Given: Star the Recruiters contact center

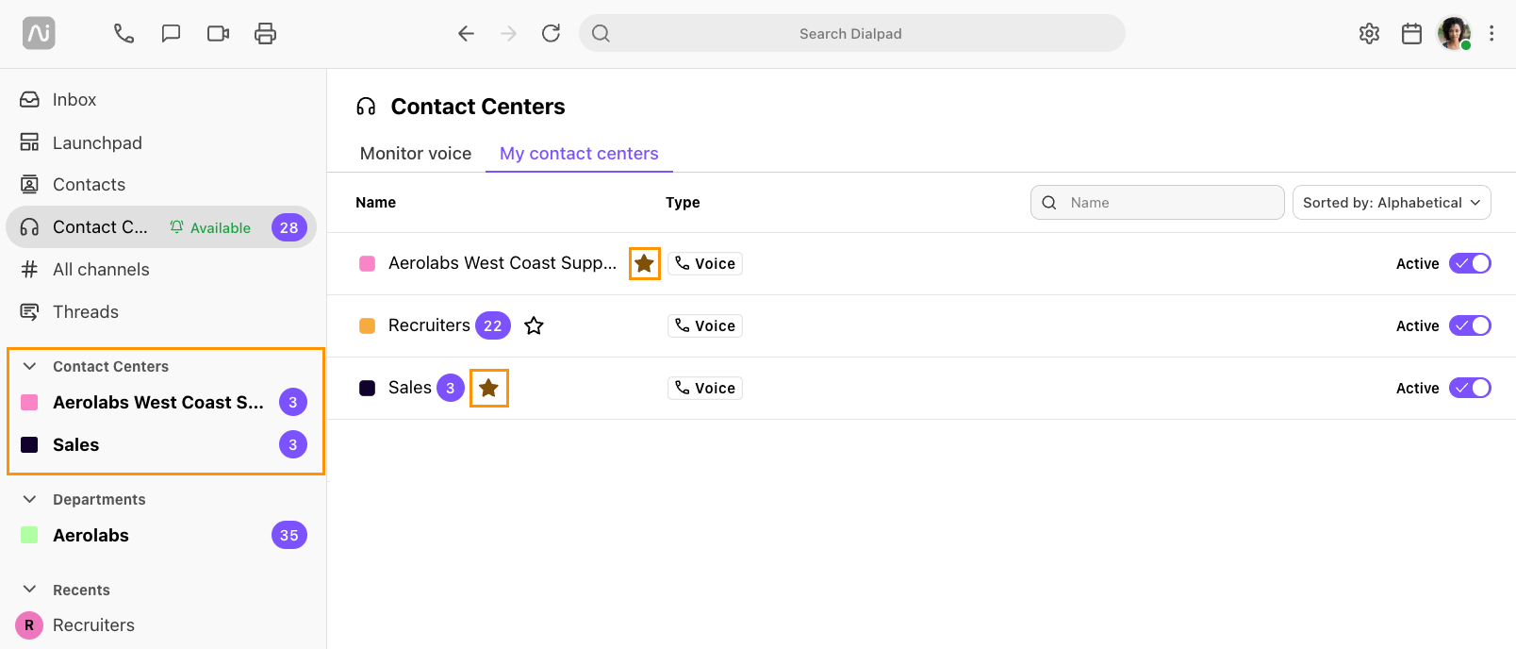Looking at the screenshot, I should [x=535, y=326].
